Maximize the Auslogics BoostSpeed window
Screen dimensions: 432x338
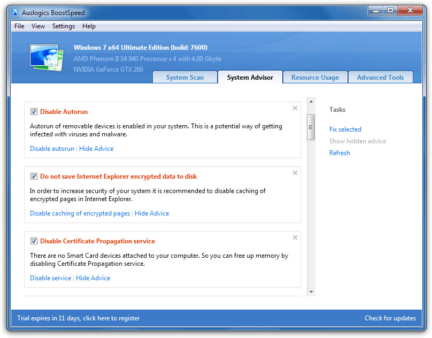click(x=390, y=11)
